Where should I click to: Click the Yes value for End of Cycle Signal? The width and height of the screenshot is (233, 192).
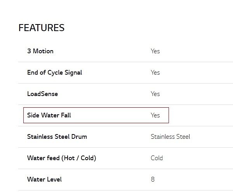[x=155, y=73]
